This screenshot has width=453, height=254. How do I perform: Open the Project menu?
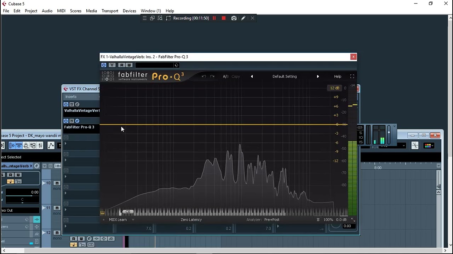(x=31, y=11)
